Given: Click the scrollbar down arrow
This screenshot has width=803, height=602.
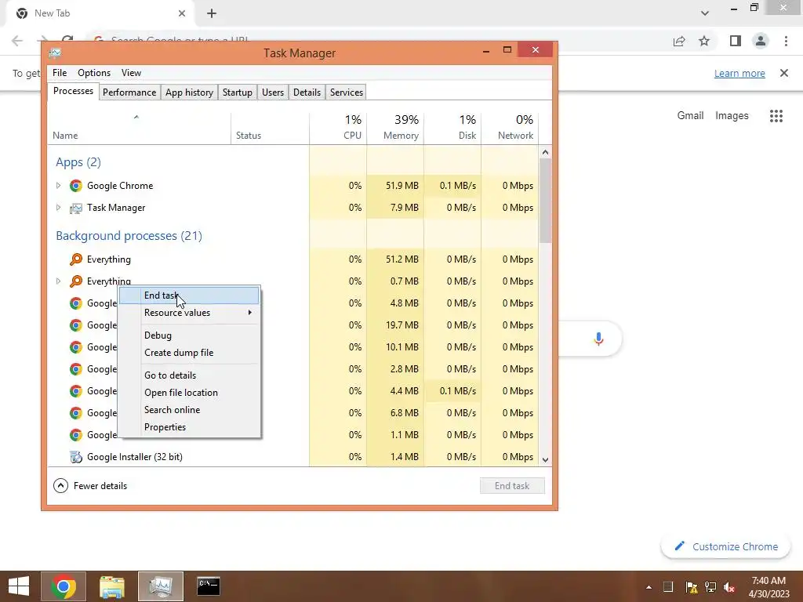Looking at the screenshot, I should tap(546, 459).
